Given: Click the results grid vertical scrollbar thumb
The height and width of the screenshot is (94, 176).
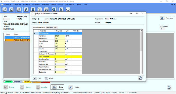Looking at the screenshot, I should [141, 41].
